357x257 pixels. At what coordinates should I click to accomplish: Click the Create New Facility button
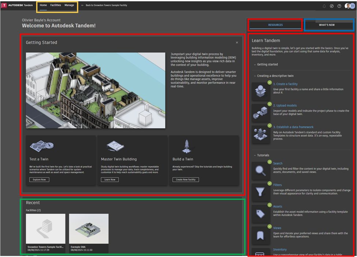(186, 179)
